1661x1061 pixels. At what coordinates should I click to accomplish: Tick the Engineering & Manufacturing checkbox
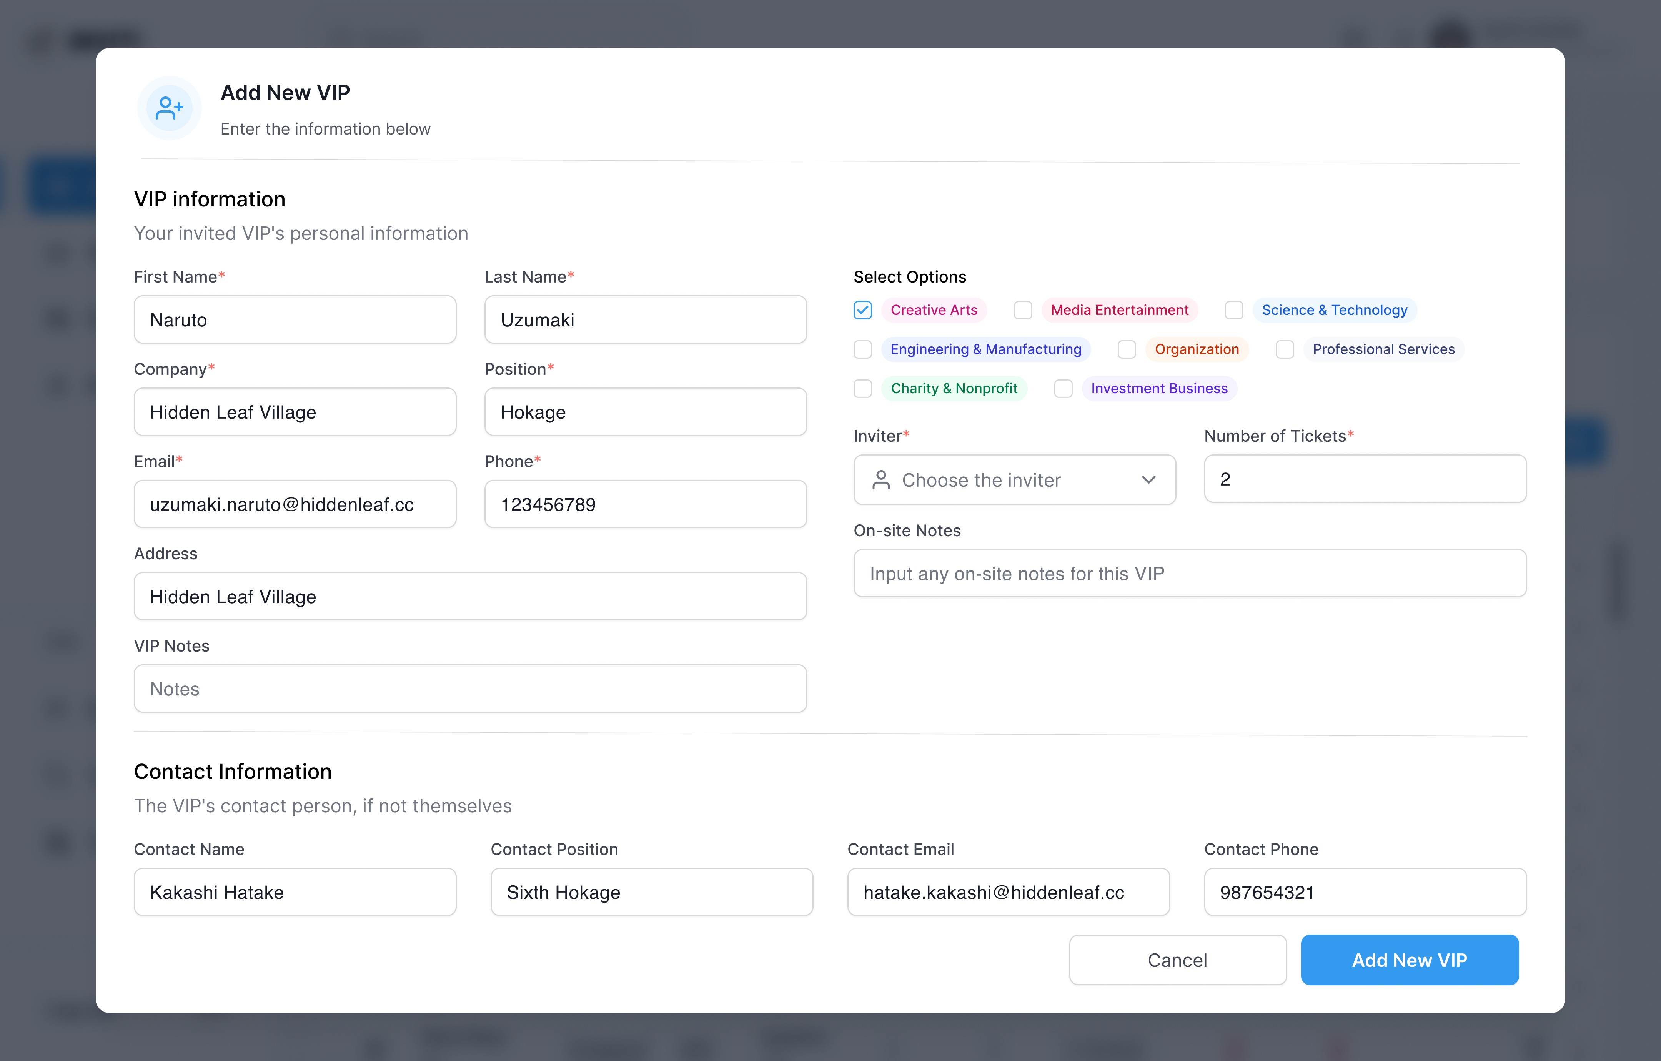[x=862, y=350]
